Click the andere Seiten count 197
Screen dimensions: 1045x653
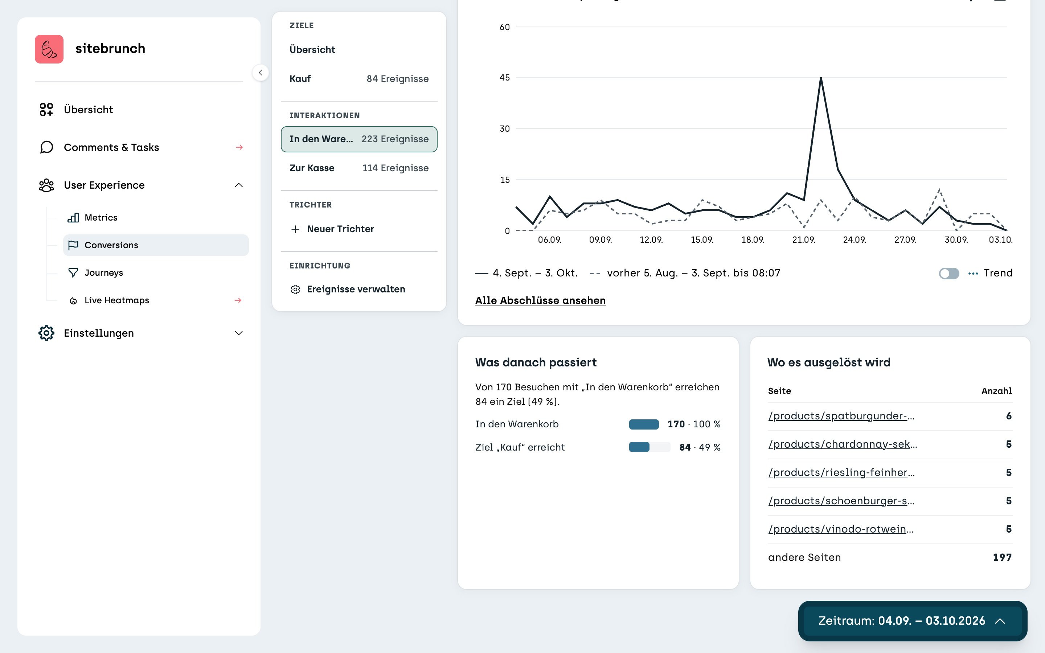(1002, 558)
